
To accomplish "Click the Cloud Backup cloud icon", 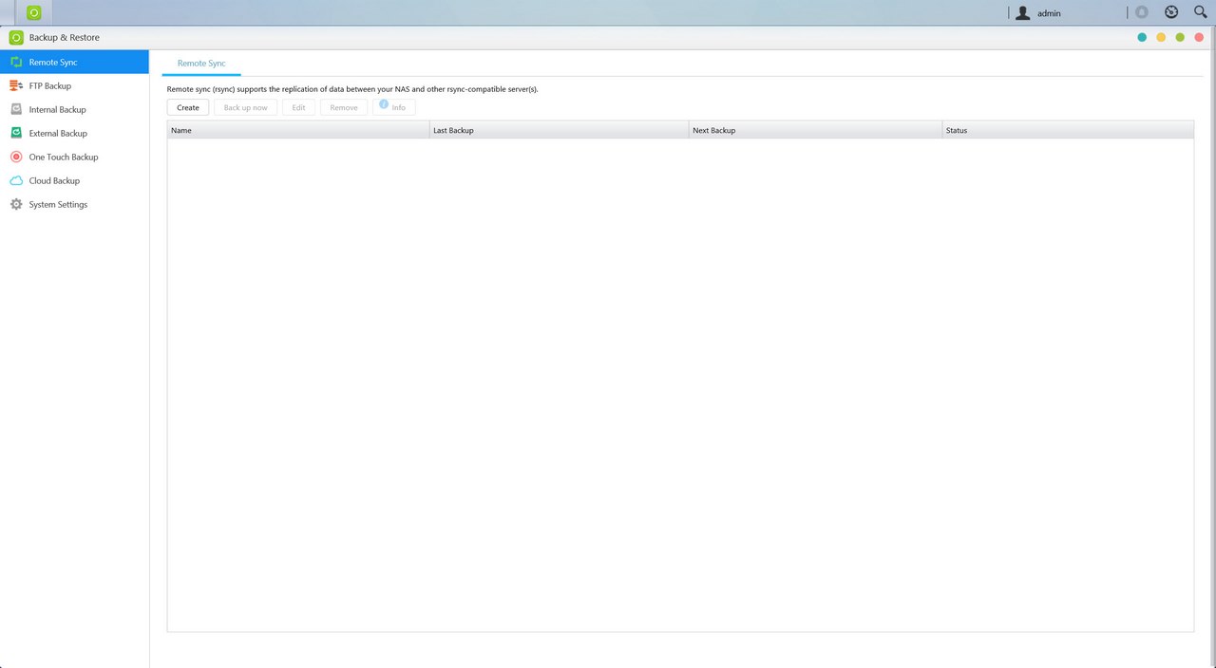I will (16, 180).
